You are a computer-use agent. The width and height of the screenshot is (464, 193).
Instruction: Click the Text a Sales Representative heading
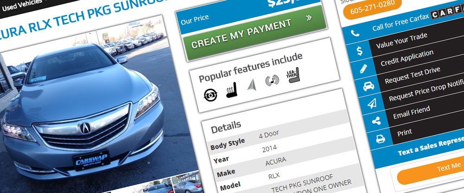point(431,146)
